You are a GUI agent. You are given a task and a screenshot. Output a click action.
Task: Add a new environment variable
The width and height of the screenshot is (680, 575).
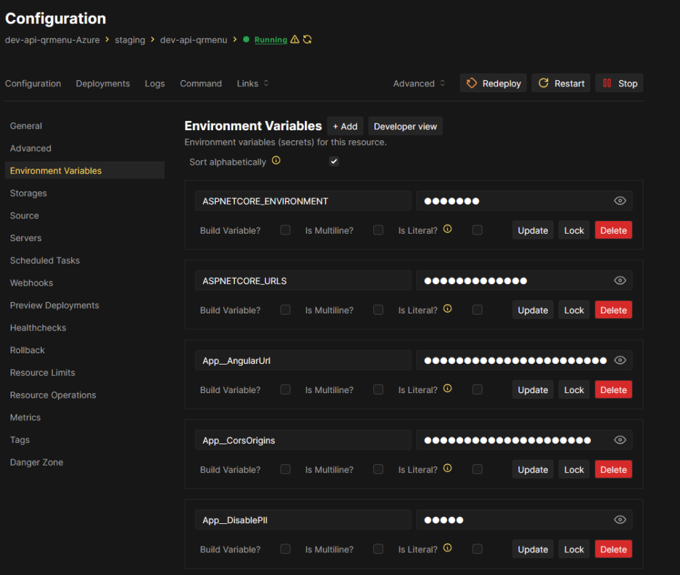pos(345,126)
